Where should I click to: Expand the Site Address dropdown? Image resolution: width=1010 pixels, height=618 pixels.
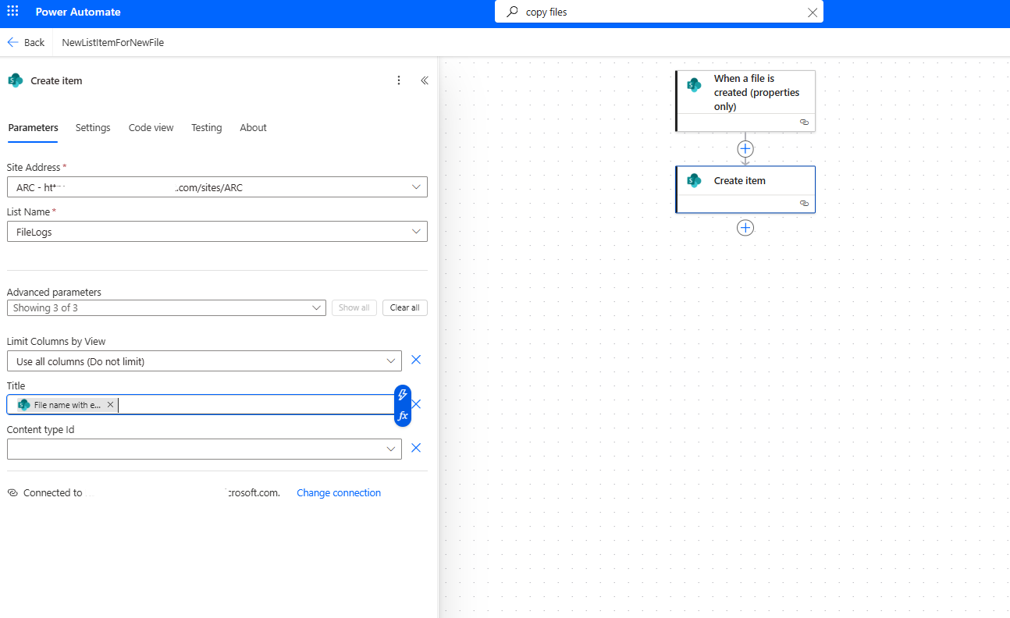pyautogui.click(x=416, y=187)
